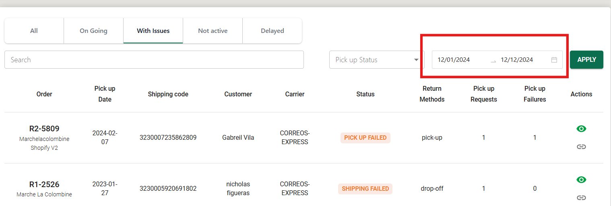
Task: Switch to the On Going tab
Action: coord(93,31)
